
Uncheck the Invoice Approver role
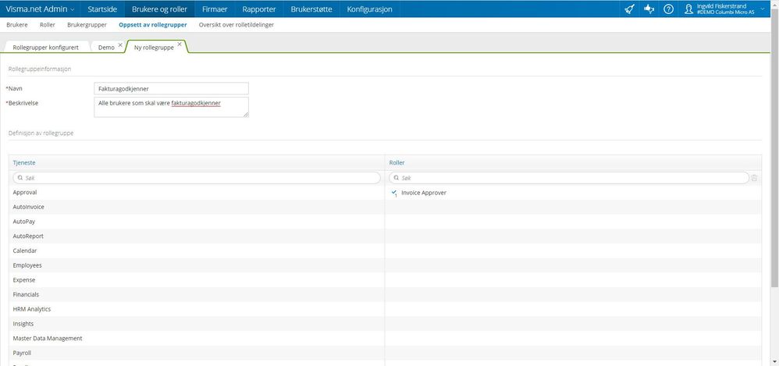coord(394,192)
